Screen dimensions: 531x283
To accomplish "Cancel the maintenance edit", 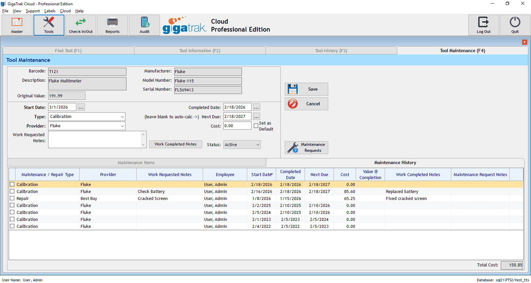I will (x=306, y=104).
